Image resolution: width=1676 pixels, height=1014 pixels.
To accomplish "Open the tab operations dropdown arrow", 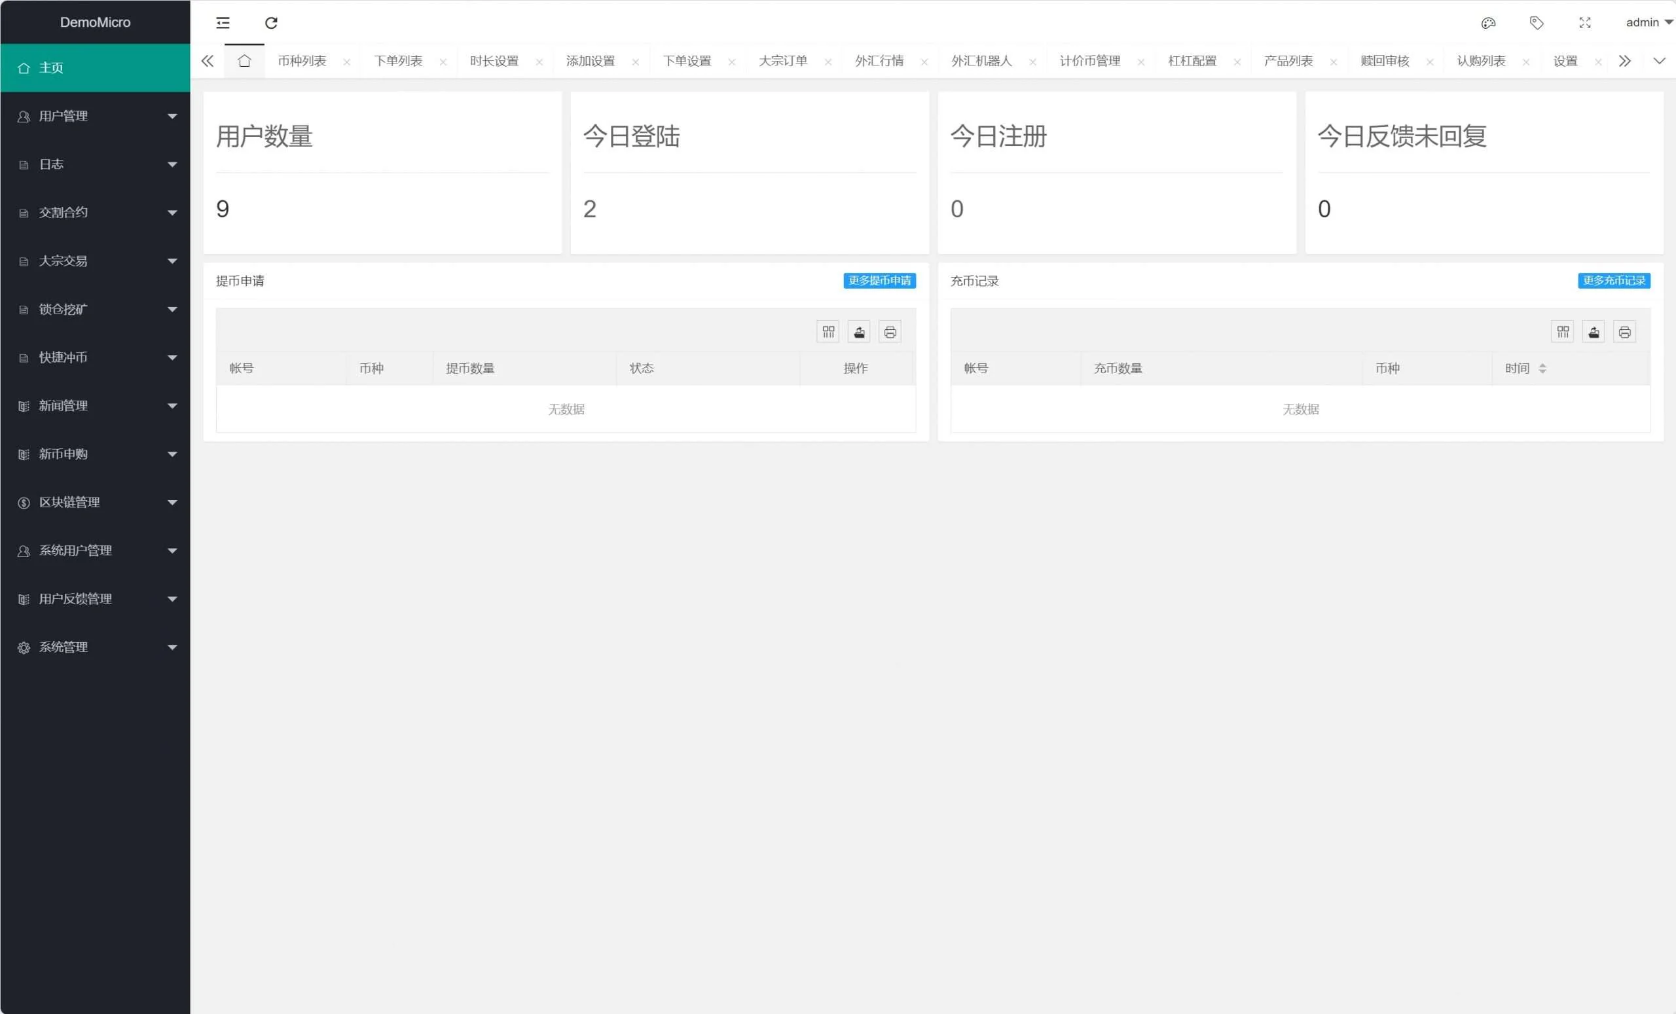I will [1659, 62].
